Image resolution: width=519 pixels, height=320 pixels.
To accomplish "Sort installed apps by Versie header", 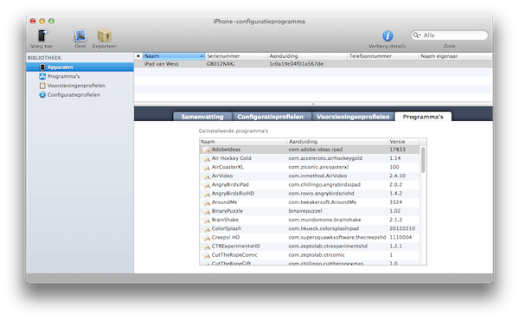I will click(403, 142).
